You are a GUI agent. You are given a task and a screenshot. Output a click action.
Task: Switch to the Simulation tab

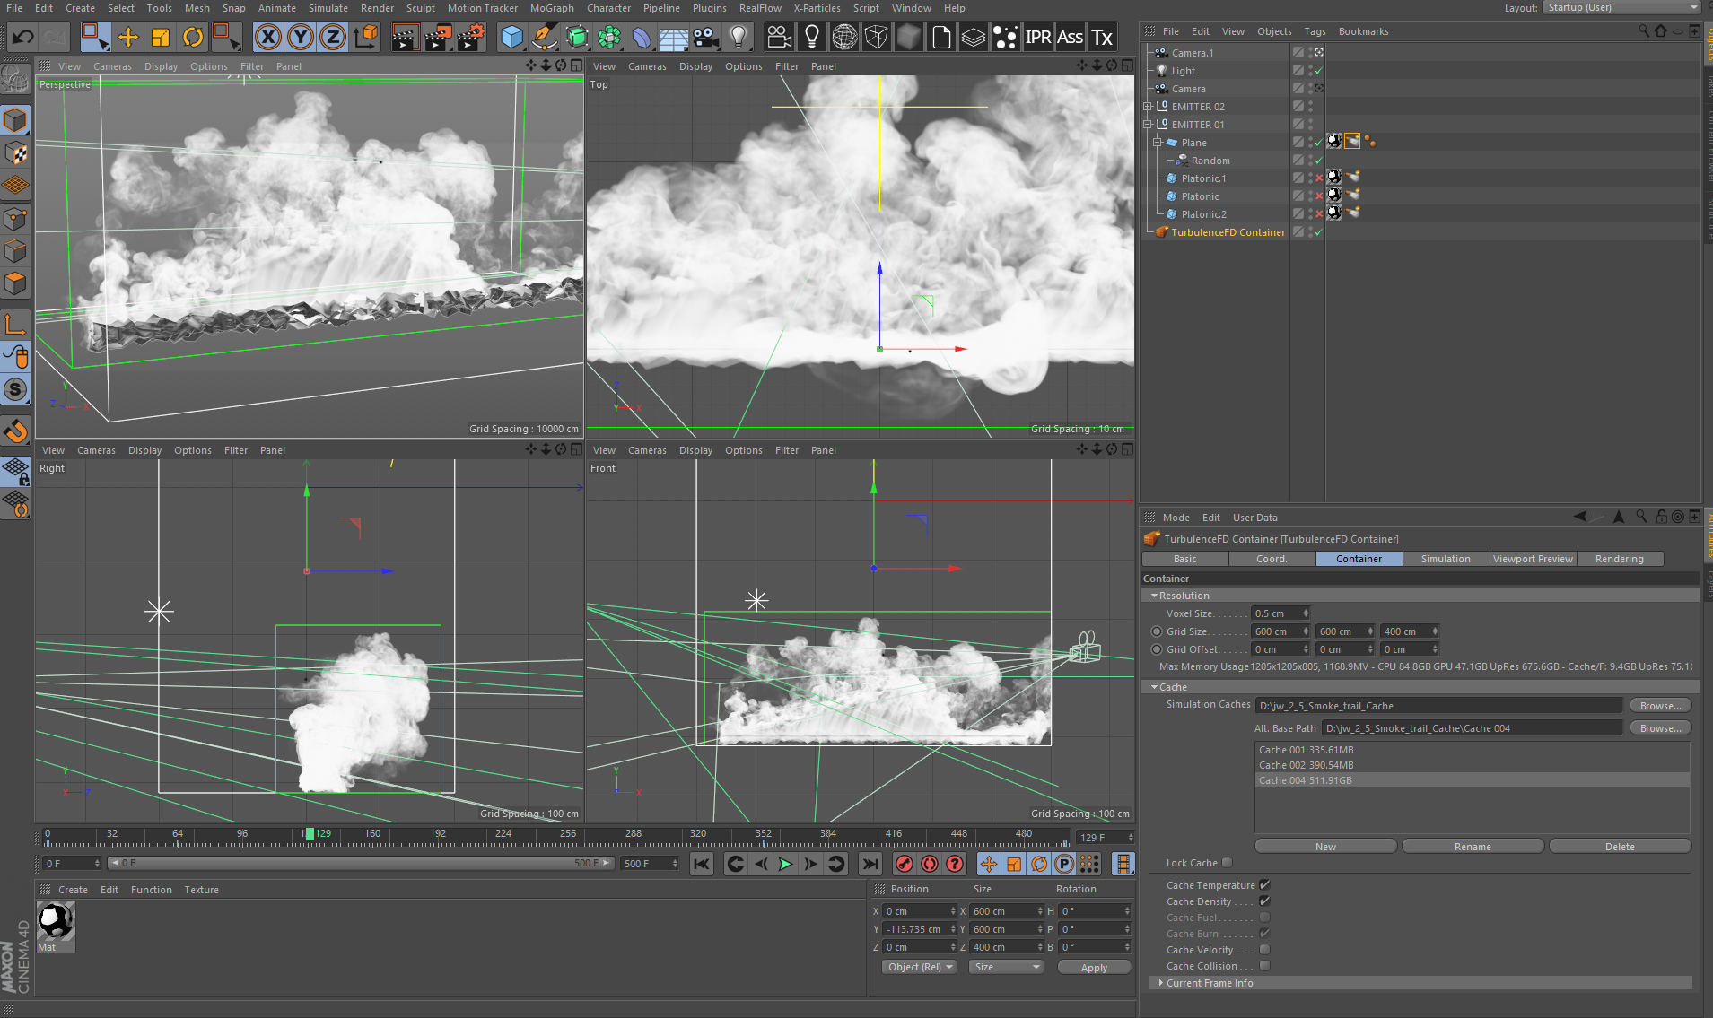pyautogui.click(x=1445, y=559)
